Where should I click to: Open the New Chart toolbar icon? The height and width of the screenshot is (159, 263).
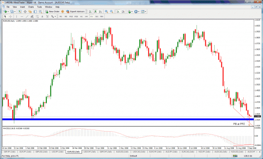pyautogui.click(x=5, y=12)
